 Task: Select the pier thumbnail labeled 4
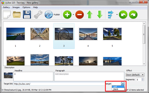point(88,34)
